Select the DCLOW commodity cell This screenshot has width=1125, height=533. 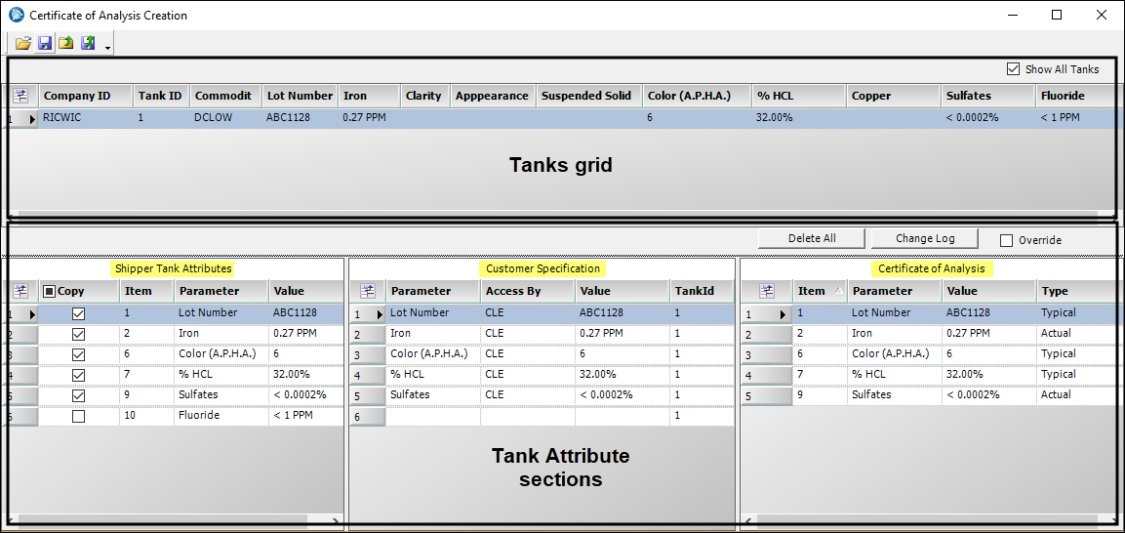pos(226,117)
